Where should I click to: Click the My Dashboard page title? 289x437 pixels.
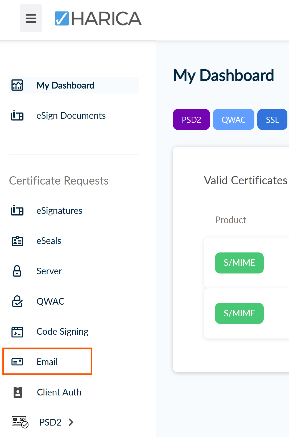(224, 75)
